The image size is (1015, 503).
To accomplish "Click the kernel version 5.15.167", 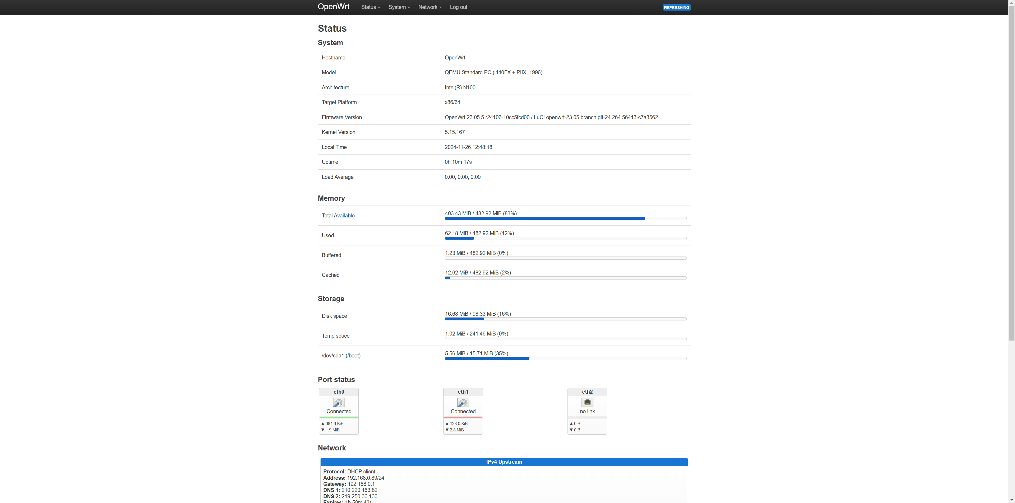I will pos(455,132).
